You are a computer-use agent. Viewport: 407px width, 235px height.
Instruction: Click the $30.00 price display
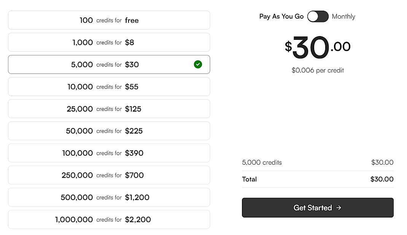(318, 47)
